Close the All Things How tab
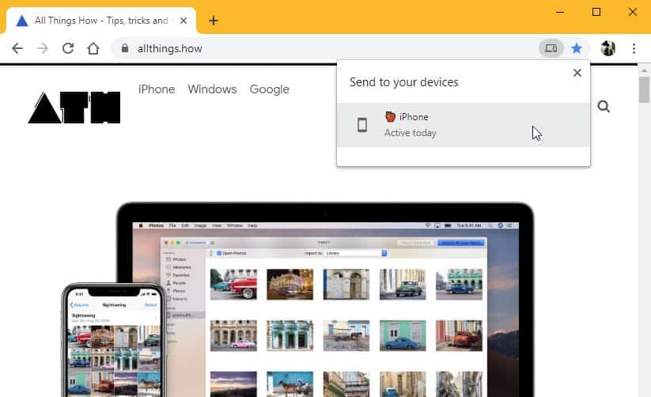Image resolution: width=651 pixels, height=397 pixels. point(183,21)
